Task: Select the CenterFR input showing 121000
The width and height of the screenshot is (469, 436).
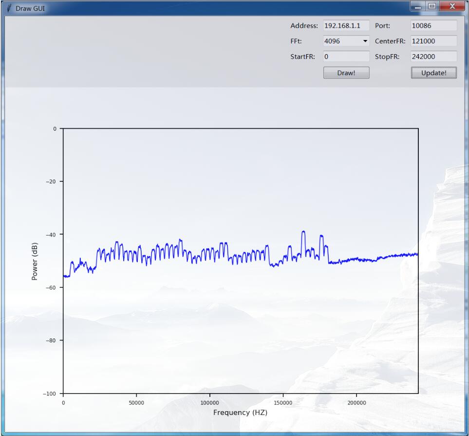Action: point(433,41)
